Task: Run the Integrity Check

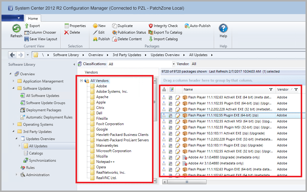Action: 163,26
